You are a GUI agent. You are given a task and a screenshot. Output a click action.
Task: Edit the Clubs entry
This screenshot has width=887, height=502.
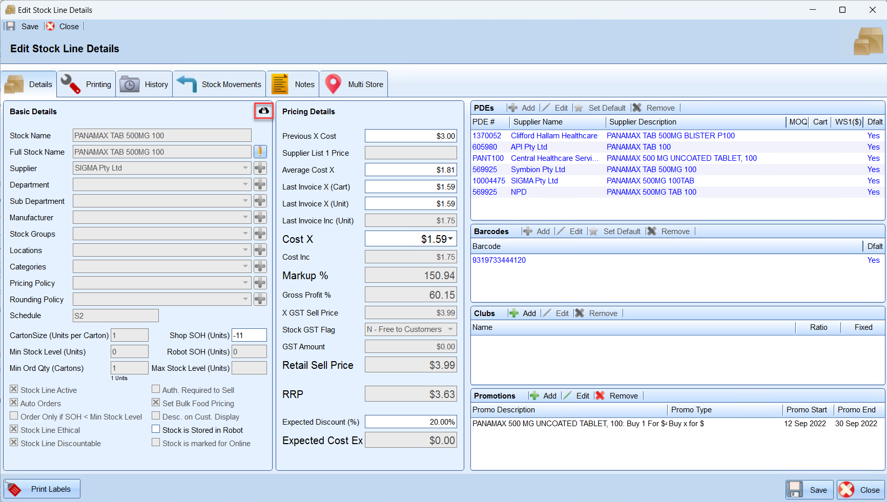556,313
